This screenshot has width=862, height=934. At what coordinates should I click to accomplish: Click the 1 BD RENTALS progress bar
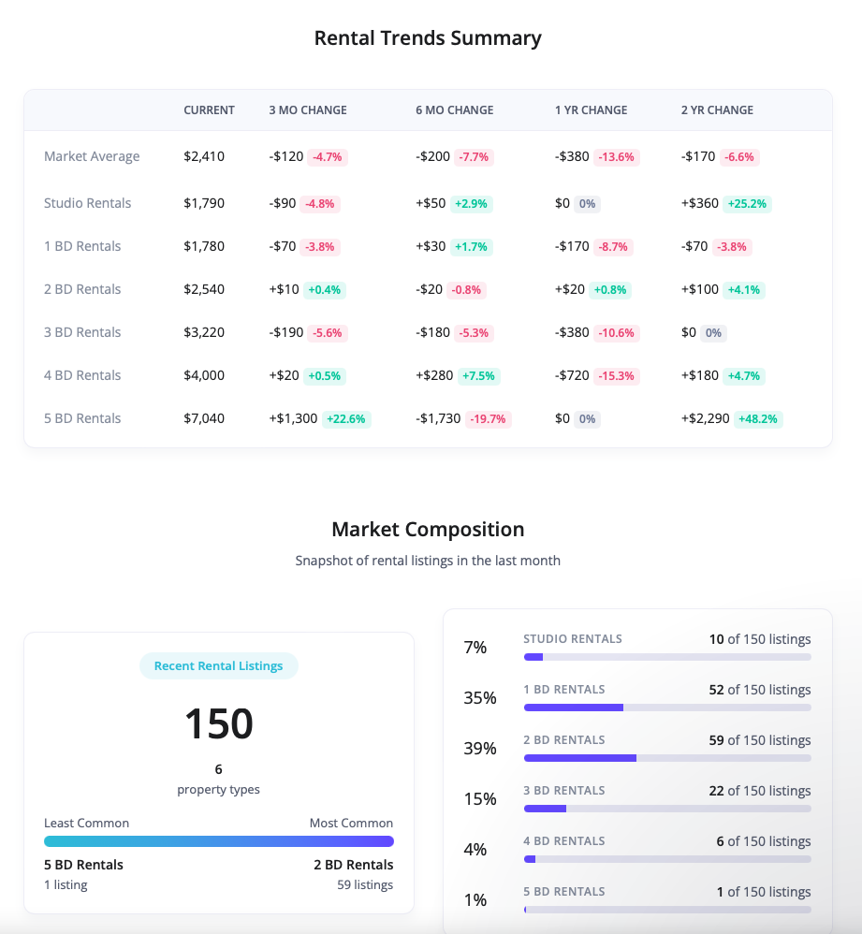tap(667, 708)
